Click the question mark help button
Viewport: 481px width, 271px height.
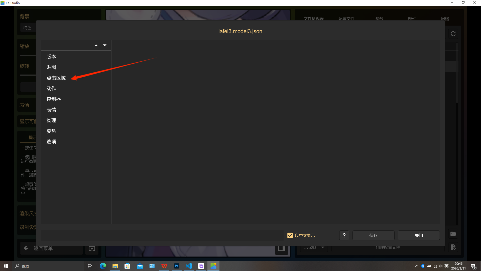click(x=344, y=235)
